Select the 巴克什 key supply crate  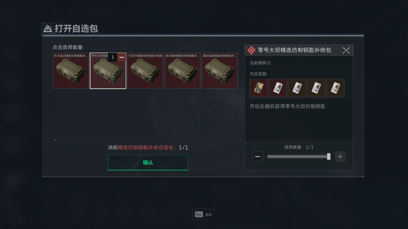(x=145, y=71)
